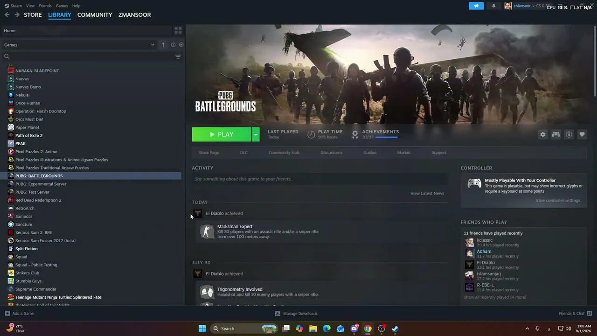Open advanced filter options icon in library search
Image resolution: width=597 pixels, height=336 pixels.
click(x=178, y=56)
